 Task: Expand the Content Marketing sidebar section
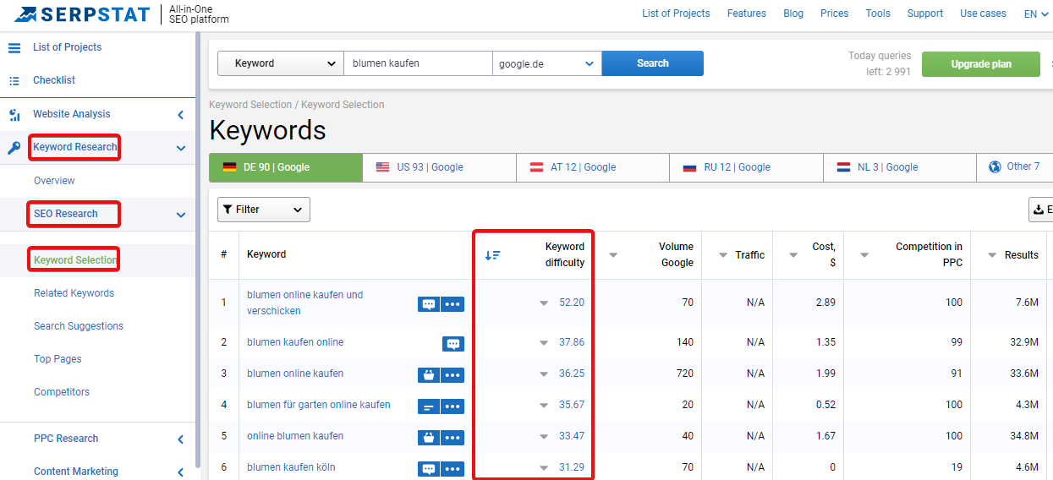pos(180,472)
